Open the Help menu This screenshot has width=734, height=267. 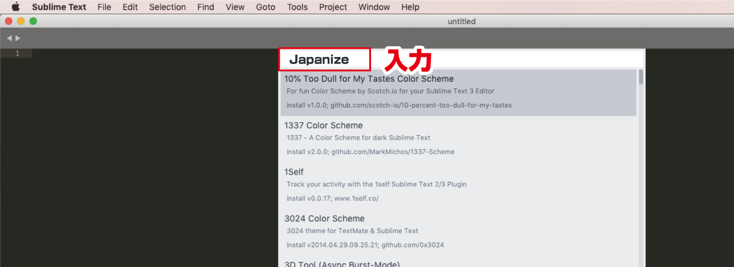pos(410,7)
